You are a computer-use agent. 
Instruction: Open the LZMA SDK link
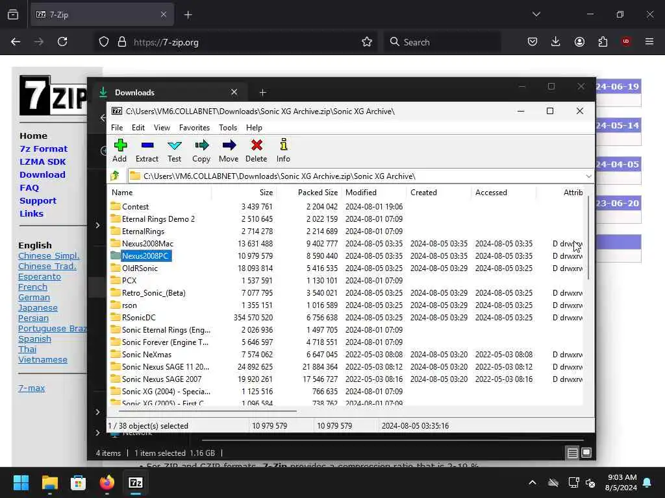(x=42, y=161)
